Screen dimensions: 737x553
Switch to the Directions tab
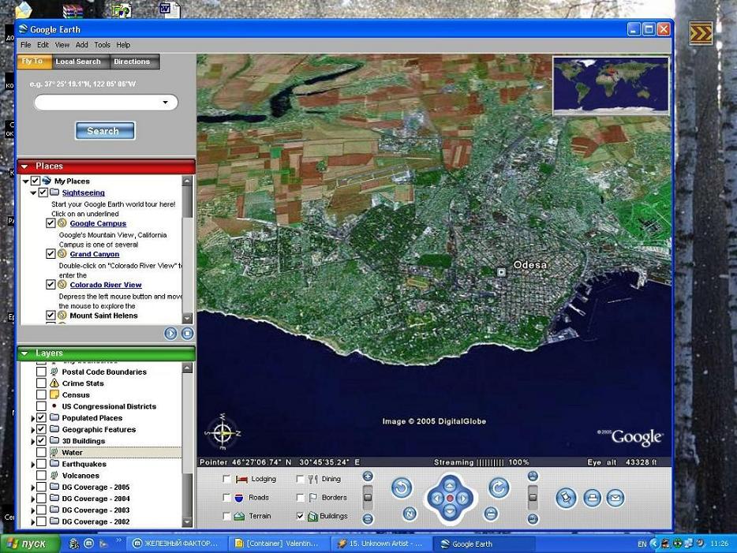[x=132, y=62]
